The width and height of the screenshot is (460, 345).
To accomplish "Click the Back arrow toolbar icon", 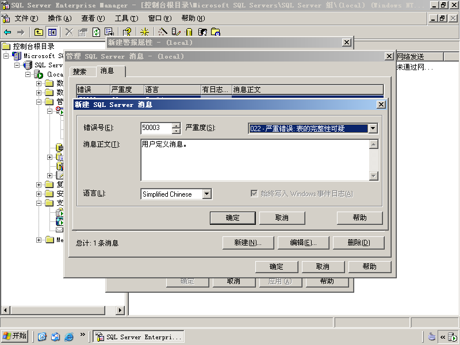I will pyautogui.click(x=7, y=32).
